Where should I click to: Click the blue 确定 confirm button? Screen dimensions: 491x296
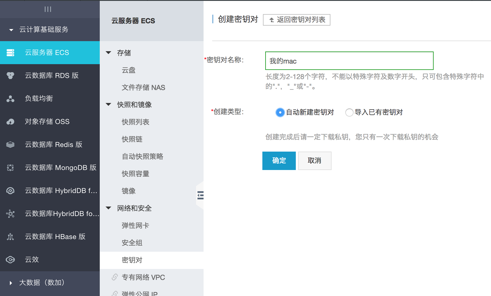pyautogui.click(x=279, y=161)
